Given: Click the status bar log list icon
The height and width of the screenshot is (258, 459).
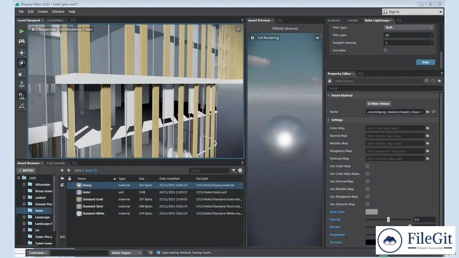Looking at the screenshot, I should (151, 253).
